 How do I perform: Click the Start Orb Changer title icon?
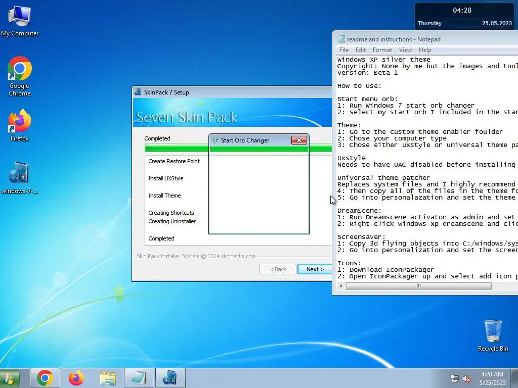click(215, 140)
